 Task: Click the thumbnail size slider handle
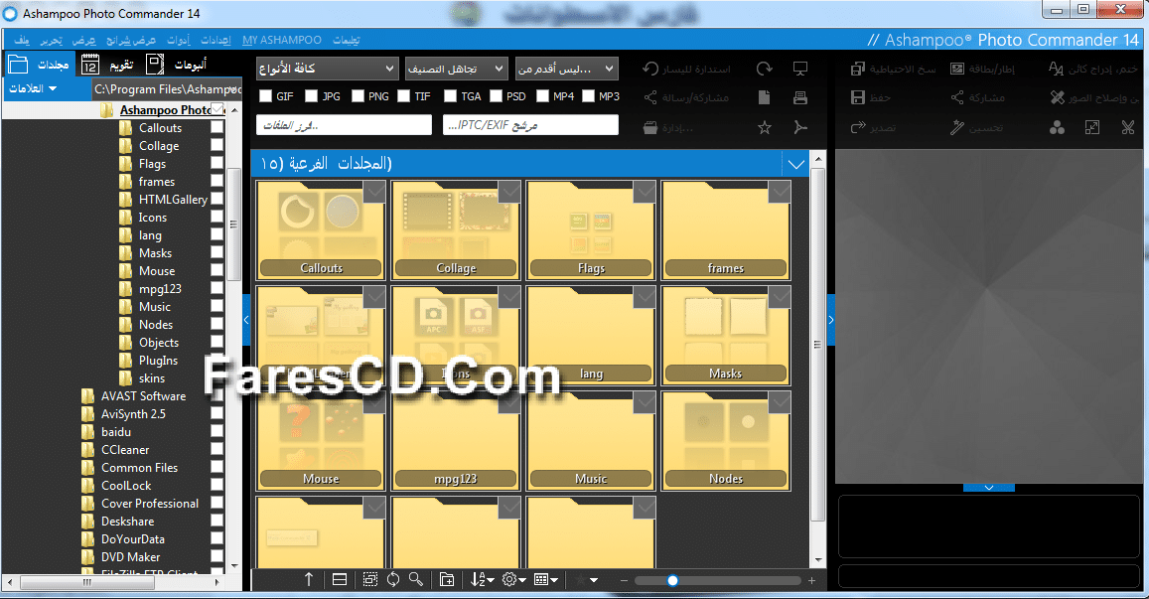pos(672,580)
